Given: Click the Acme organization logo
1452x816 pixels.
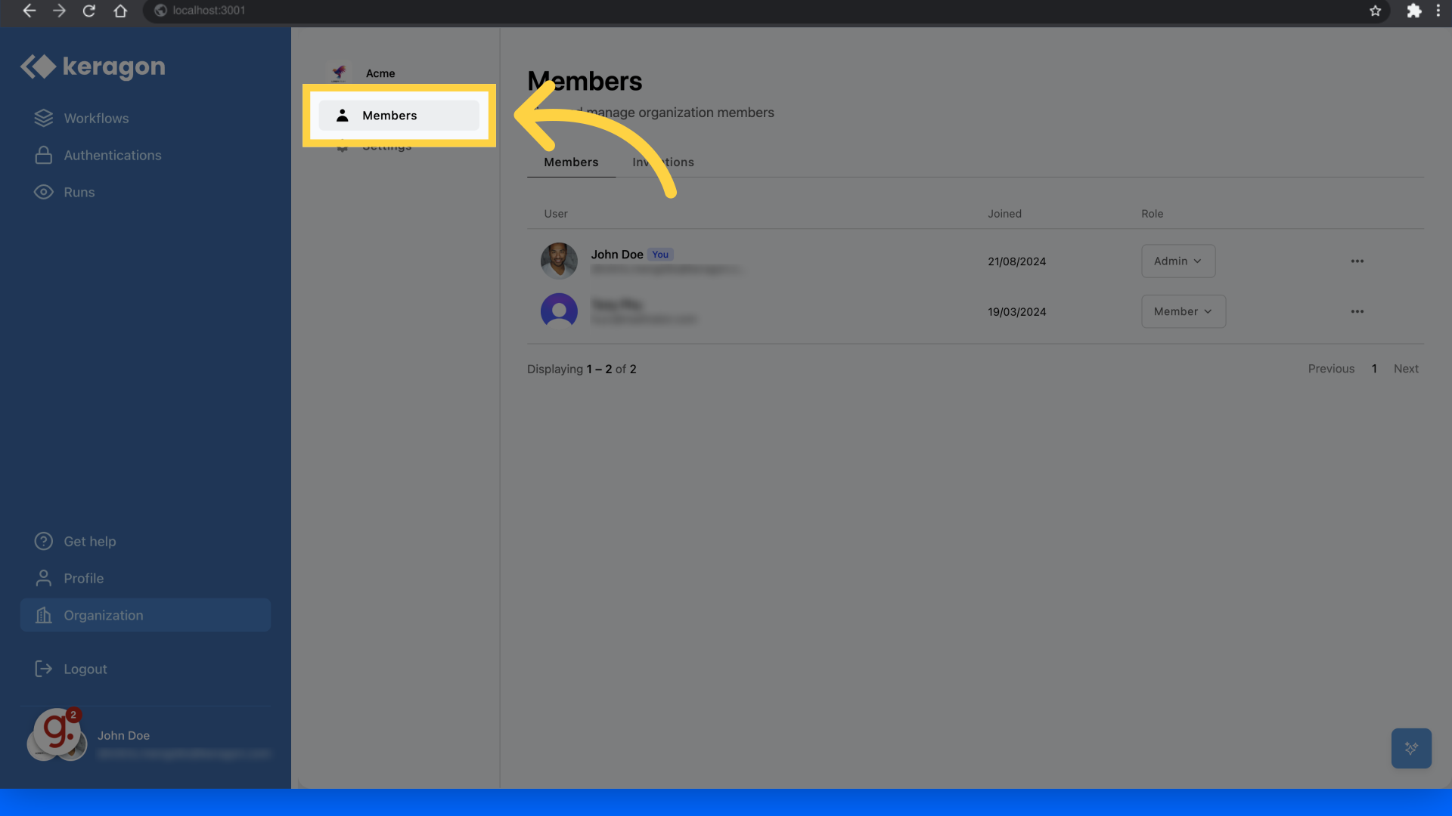Looking at the screenshot, I should (339, 73).
